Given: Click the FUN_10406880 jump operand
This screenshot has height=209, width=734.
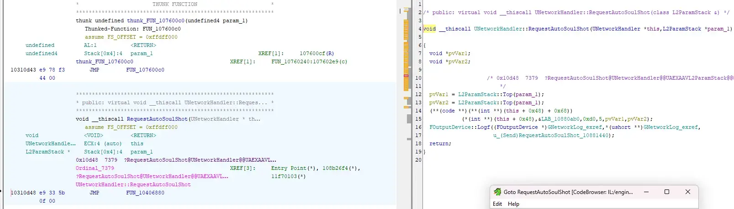Looking at the screenshot, I should pyautogui.click(x=145, y=193).
